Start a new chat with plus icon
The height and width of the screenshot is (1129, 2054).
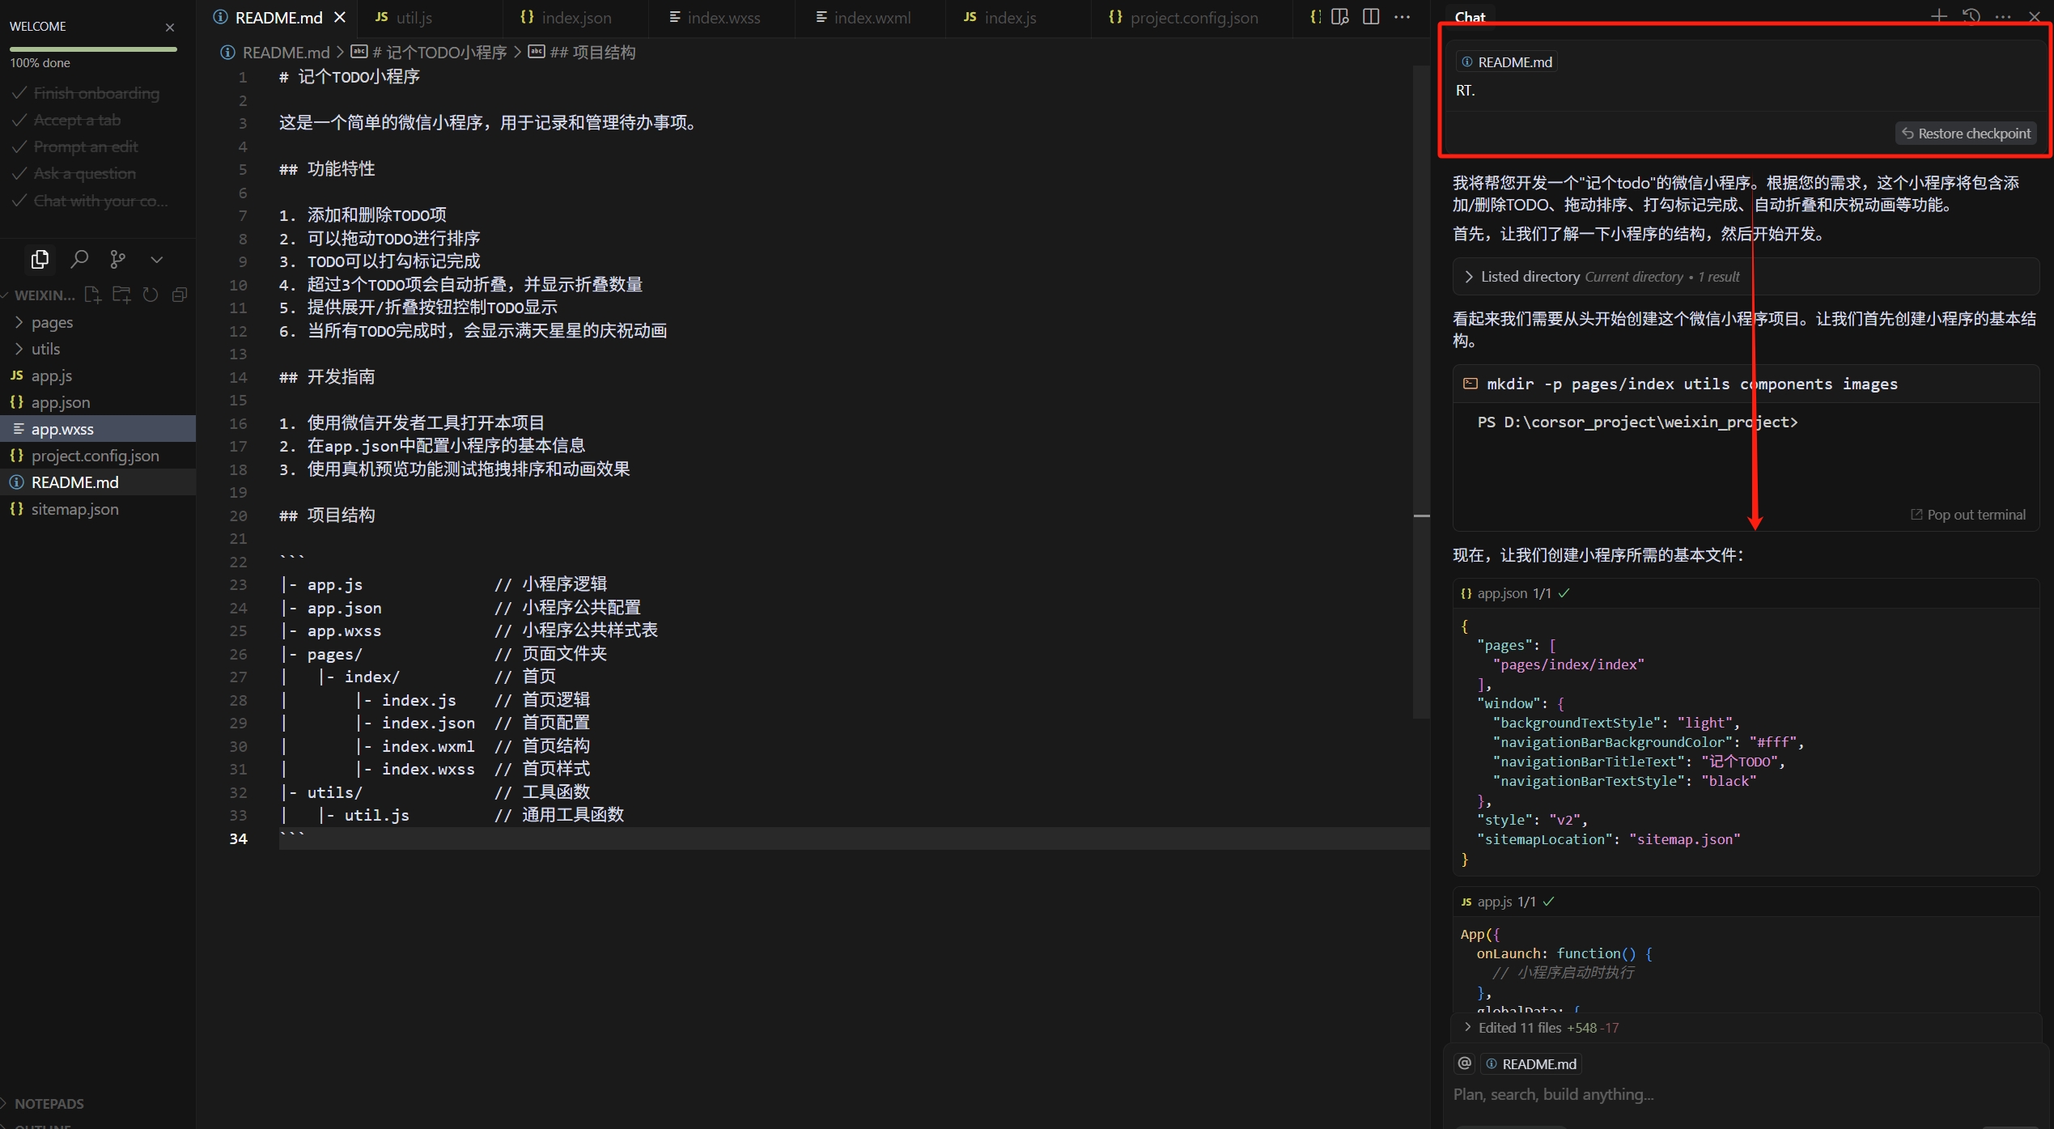point(1939,15)
